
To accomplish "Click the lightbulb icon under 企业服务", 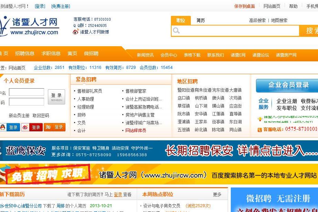I will coord(260,119).
